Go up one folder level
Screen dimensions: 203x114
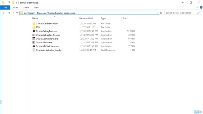click(x=17, y=13)
